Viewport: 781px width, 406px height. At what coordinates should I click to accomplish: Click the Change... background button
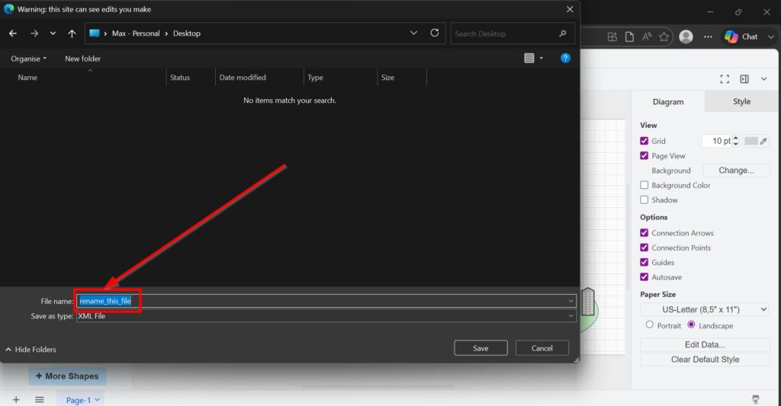[736, 170]
